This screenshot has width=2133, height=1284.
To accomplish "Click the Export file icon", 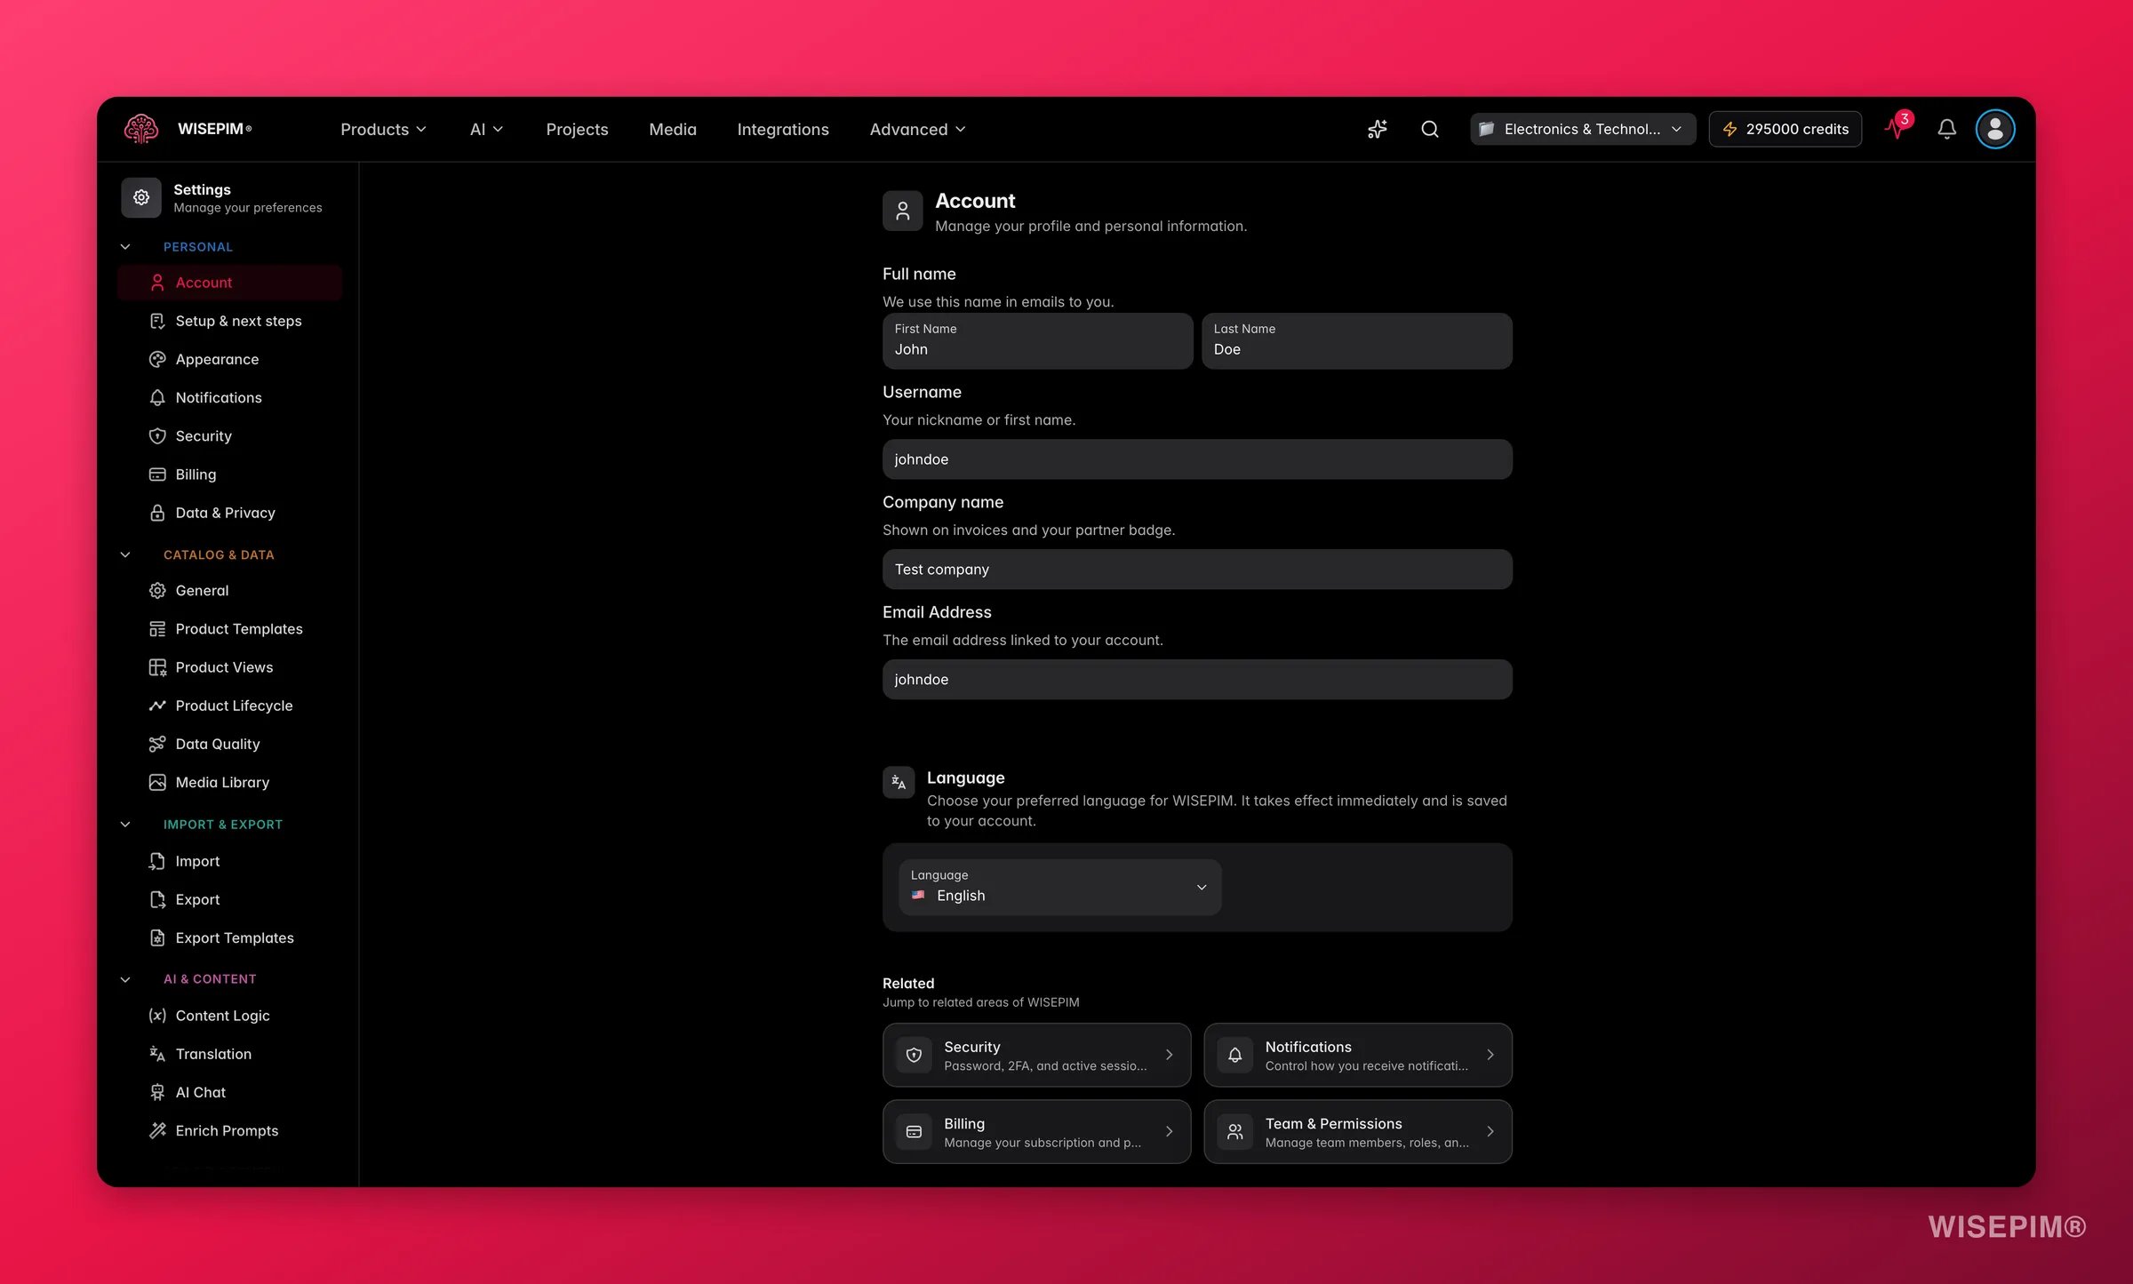I will (x=157, y=899).
